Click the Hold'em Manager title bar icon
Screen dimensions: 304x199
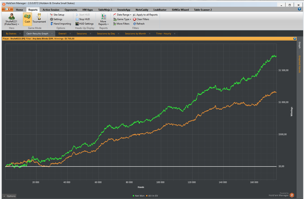(3, 3)
